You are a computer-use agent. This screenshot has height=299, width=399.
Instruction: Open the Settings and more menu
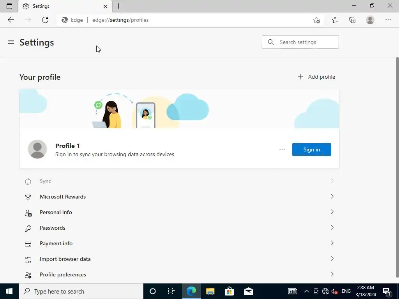[388, 20]
